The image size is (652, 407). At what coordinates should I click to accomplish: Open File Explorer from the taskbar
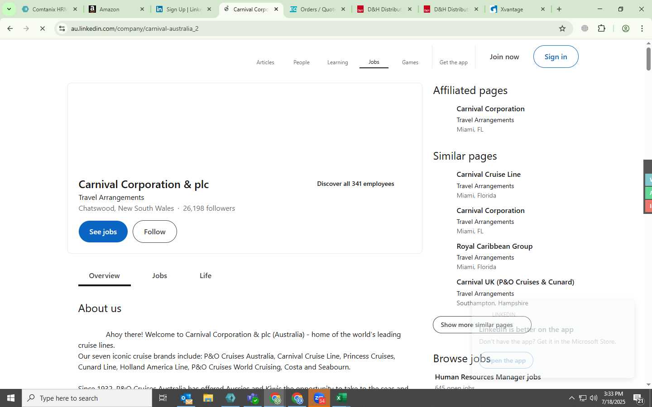208,398
